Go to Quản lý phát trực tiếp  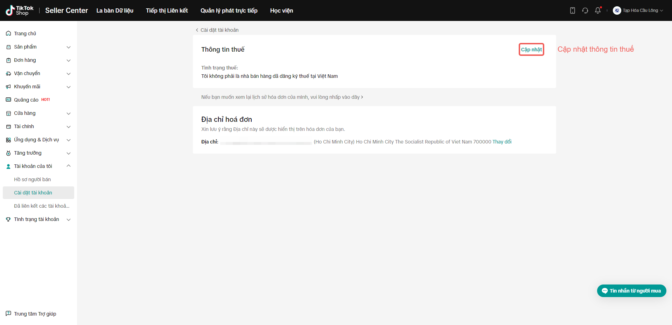[x=229, y=10]
